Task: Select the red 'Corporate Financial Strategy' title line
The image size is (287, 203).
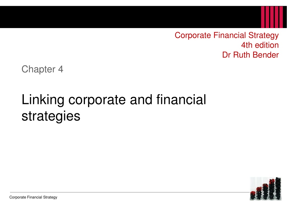Action: pyautogui.click(x=226, y=36)
